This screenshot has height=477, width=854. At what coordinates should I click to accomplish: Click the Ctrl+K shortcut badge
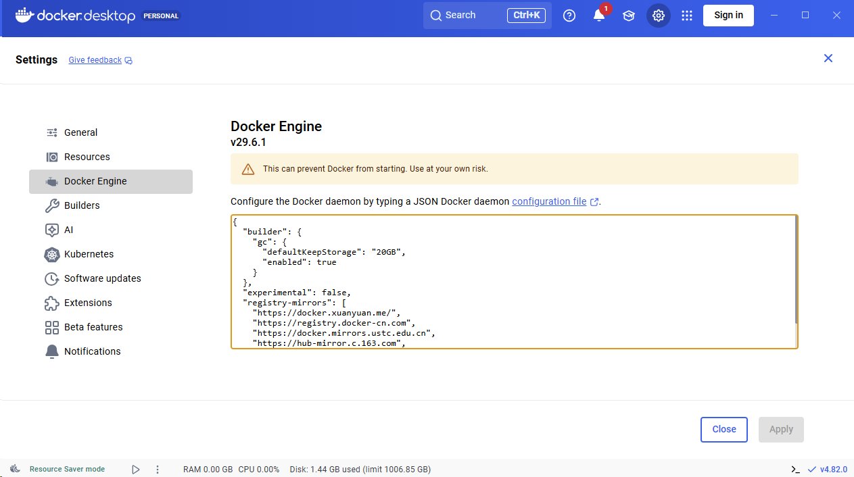(526, 16)
